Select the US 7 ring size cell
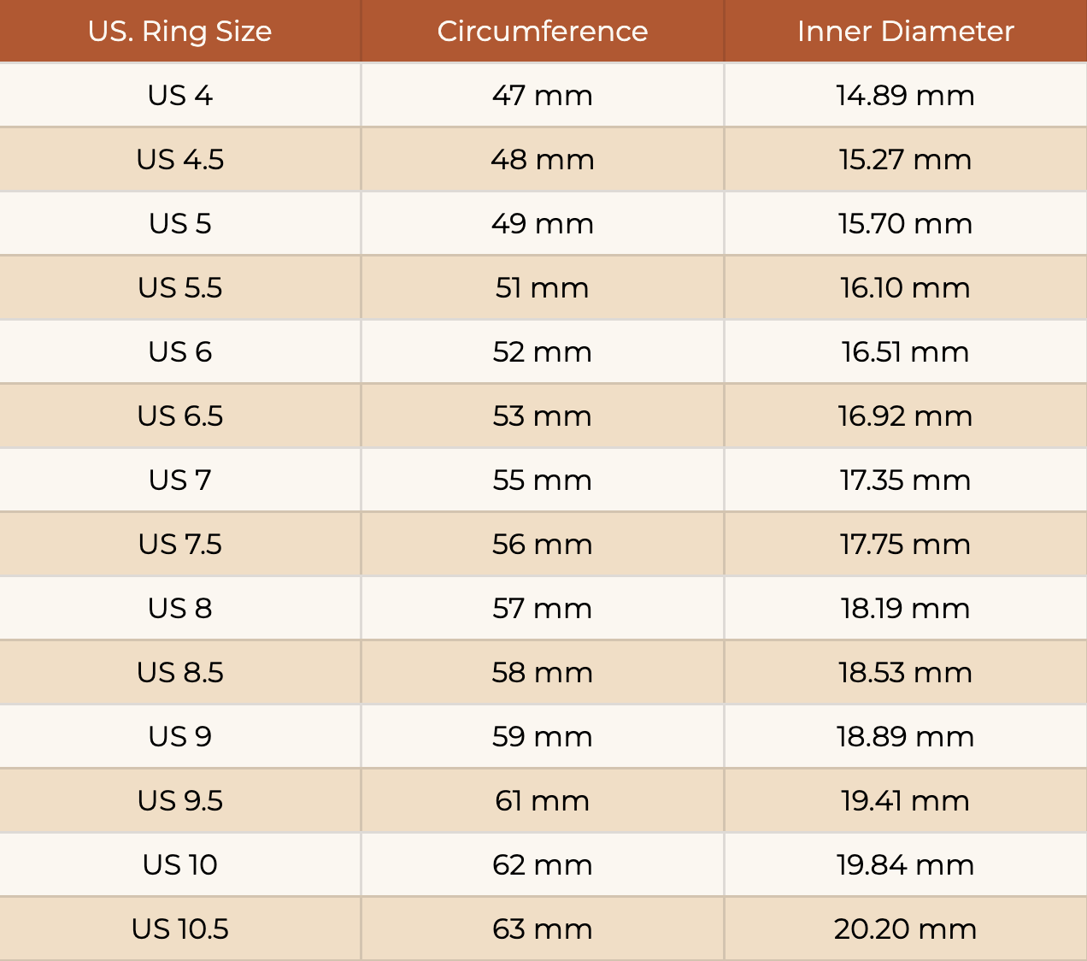This screenshot has width=1087, height=961. (179, 480)
